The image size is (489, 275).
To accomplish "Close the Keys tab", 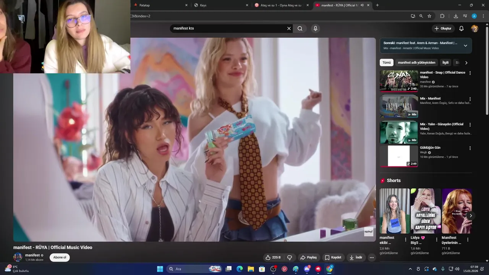I will pos(247,5).
